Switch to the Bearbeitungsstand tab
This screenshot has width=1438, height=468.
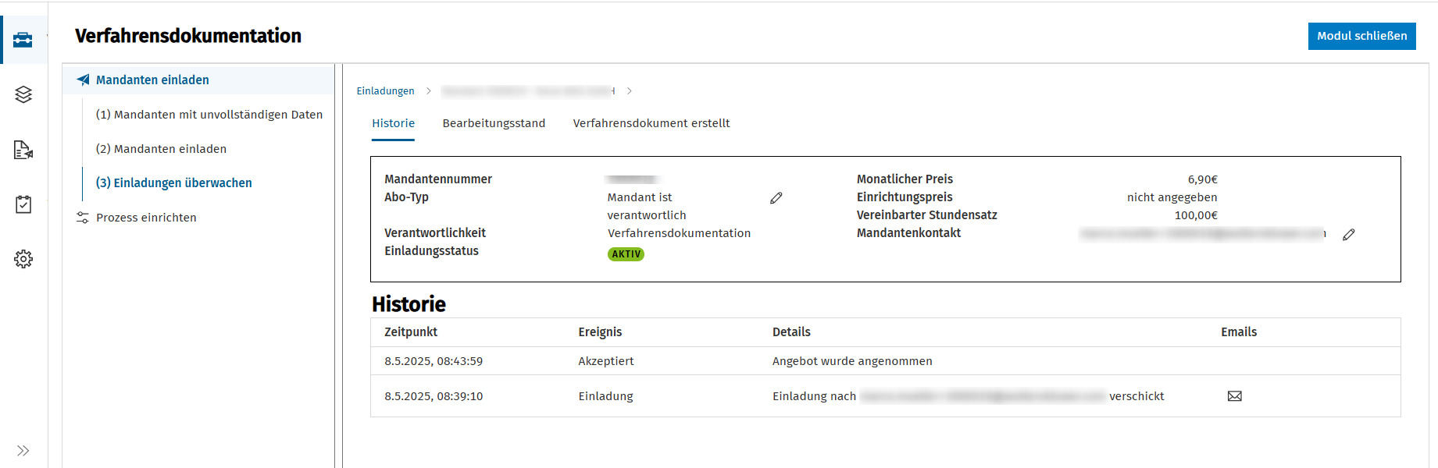coord(494,123)
